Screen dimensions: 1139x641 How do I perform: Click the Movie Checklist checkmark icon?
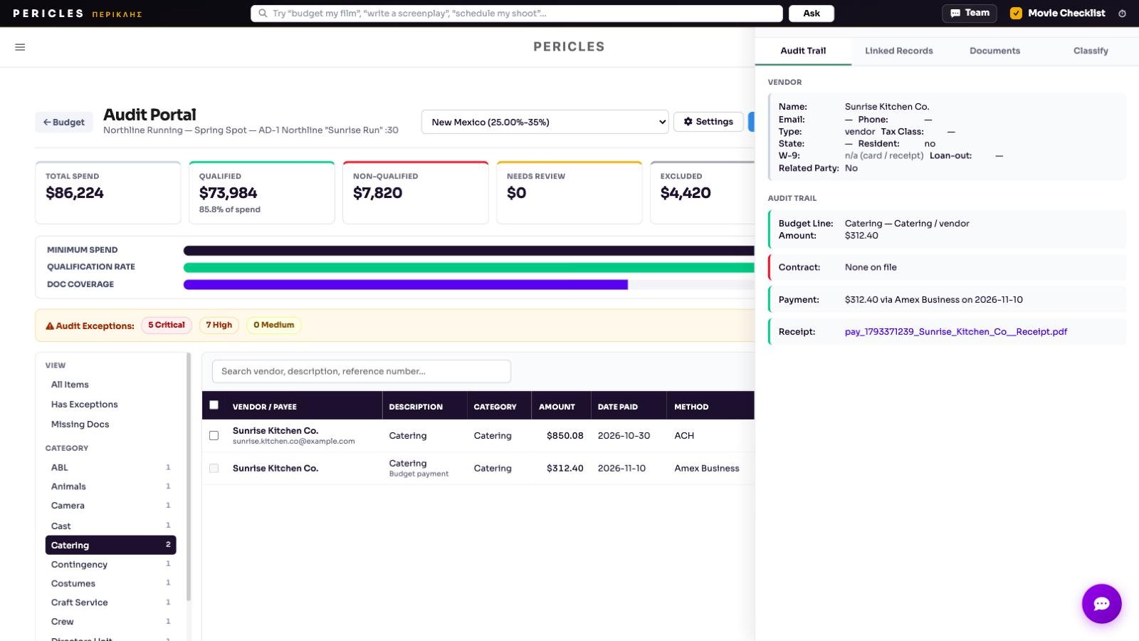click(x=1016, y=13)
